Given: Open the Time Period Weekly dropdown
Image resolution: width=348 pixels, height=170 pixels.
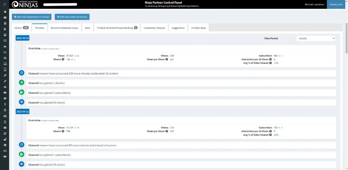Looking at the screenshot, I should click(315, 38).
